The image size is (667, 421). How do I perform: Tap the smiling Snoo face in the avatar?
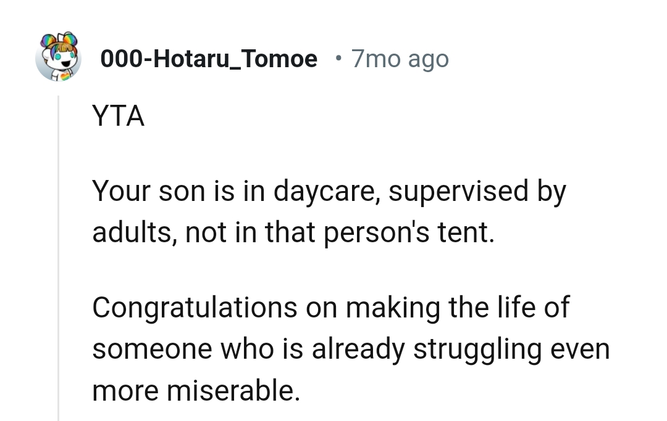(x=59, y=62)
